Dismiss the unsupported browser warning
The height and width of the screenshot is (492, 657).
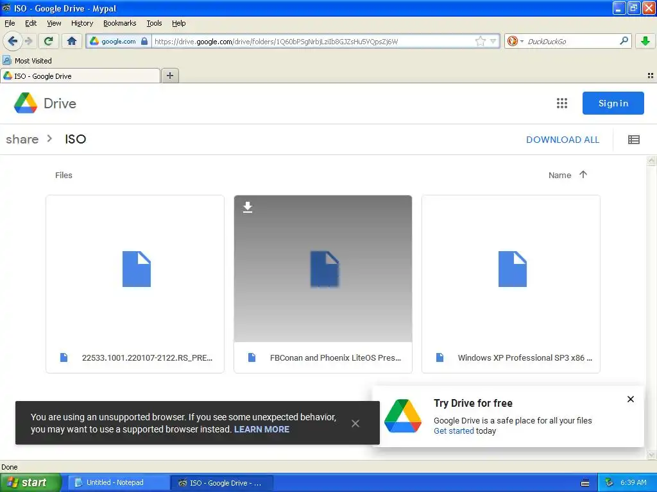[x=355, y=423]
